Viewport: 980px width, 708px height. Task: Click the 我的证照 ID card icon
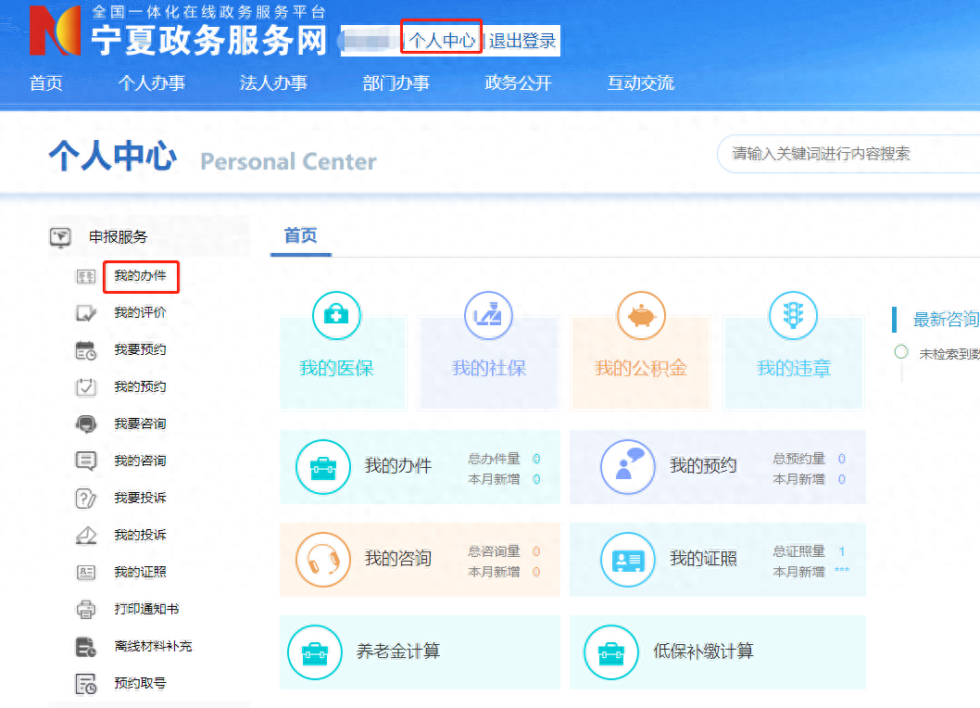click(x=628, y=560)
